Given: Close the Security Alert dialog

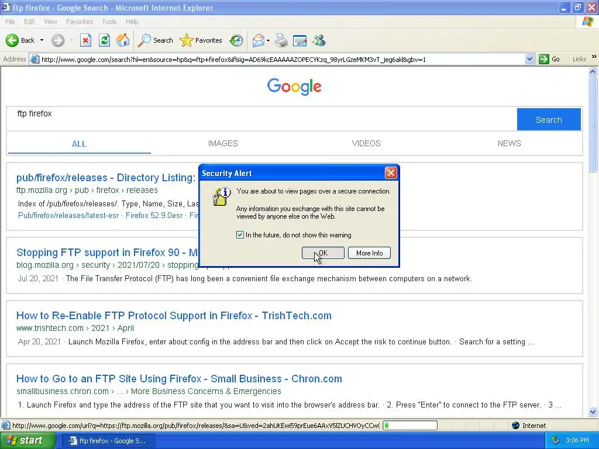Looking at the screenshot, I should point(391,173).
